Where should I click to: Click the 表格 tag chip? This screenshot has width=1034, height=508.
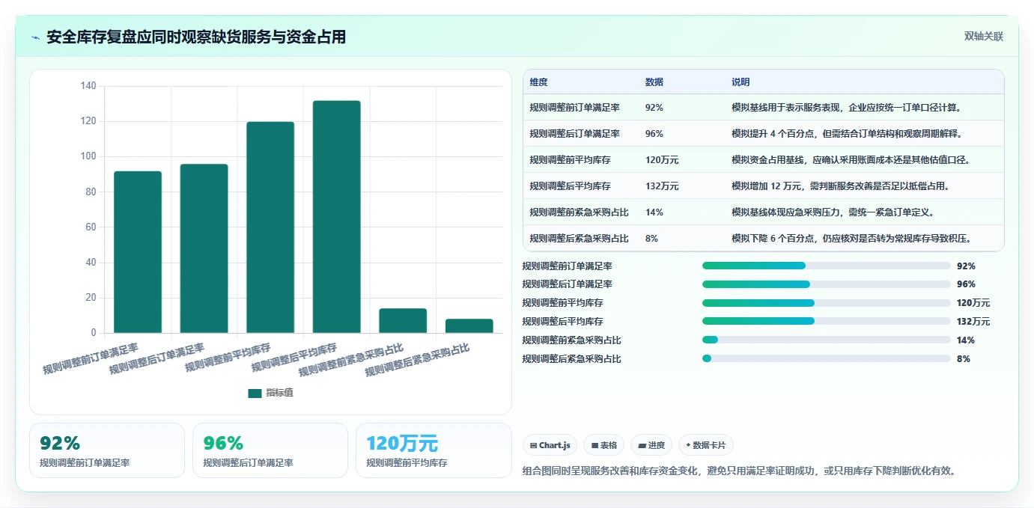tap(604, 445)
